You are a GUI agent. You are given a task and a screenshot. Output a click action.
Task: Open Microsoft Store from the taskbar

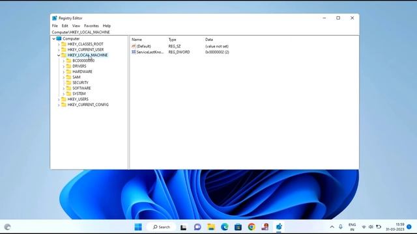pos(238,227)
